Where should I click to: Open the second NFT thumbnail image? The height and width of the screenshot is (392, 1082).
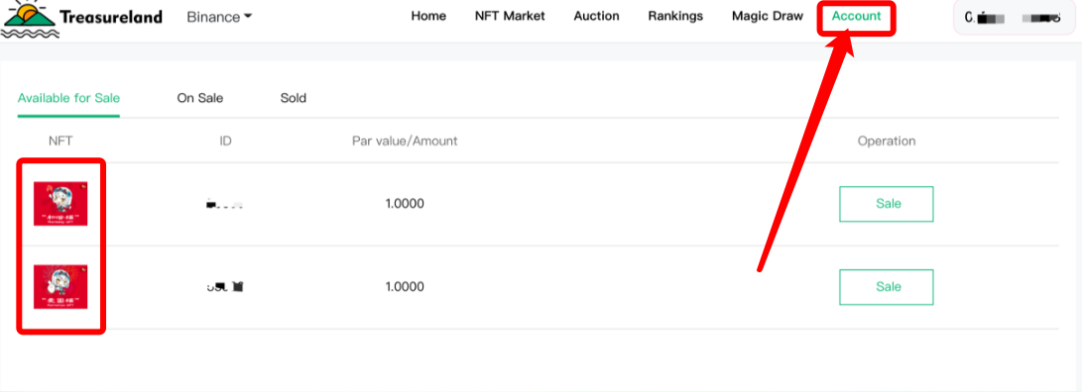click(60, 287)
